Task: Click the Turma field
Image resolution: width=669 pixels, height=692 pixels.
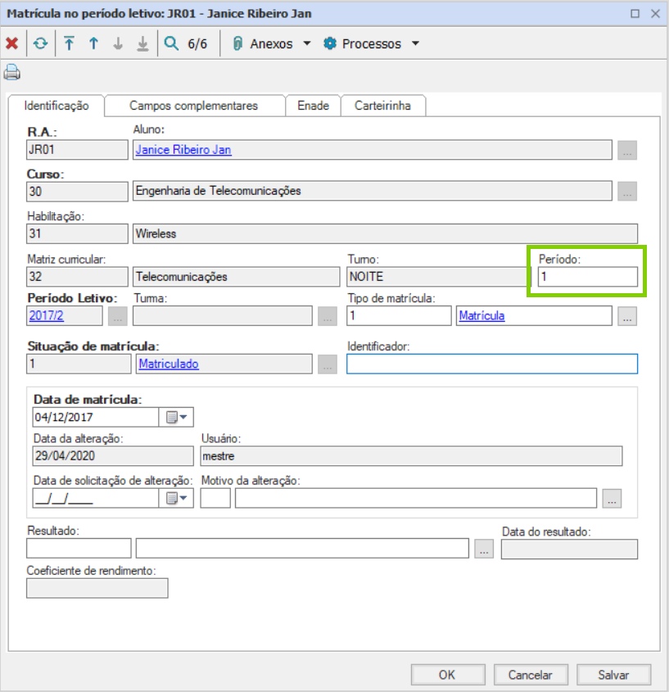Action: tap(223, 315)
